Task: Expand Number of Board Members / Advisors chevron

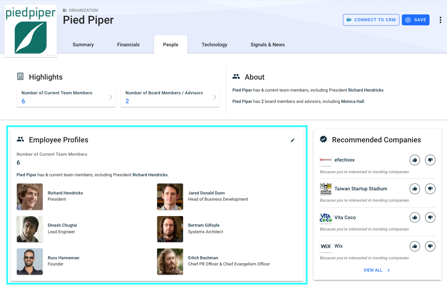Action: tap(215, 97)
